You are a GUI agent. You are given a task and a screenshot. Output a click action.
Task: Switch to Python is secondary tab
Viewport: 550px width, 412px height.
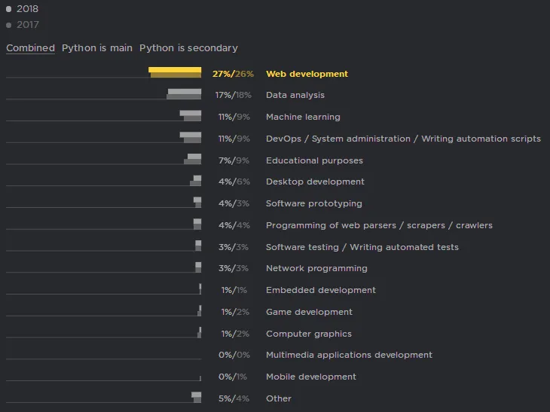188,48
